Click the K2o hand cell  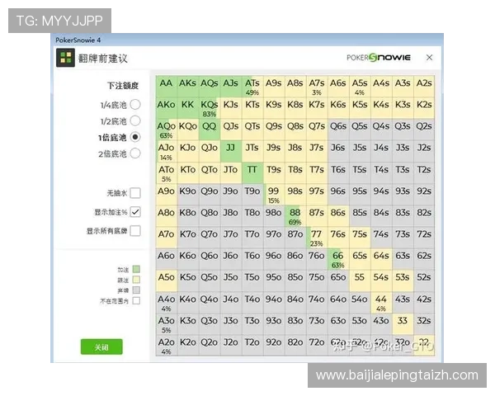(x=188, y=345)
